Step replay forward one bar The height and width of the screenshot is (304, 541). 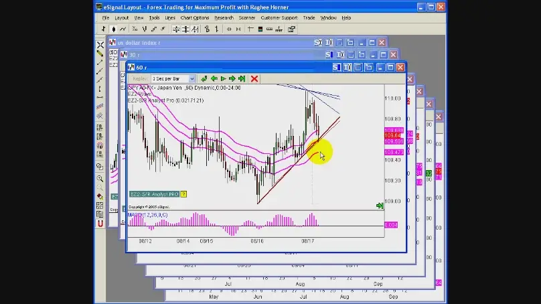(x=232, y=78)
